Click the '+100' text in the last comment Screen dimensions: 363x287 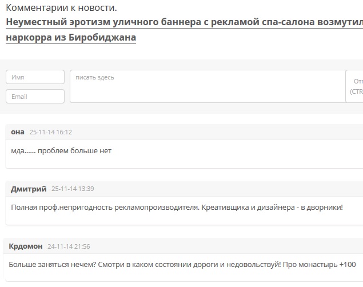click(347, 265)
